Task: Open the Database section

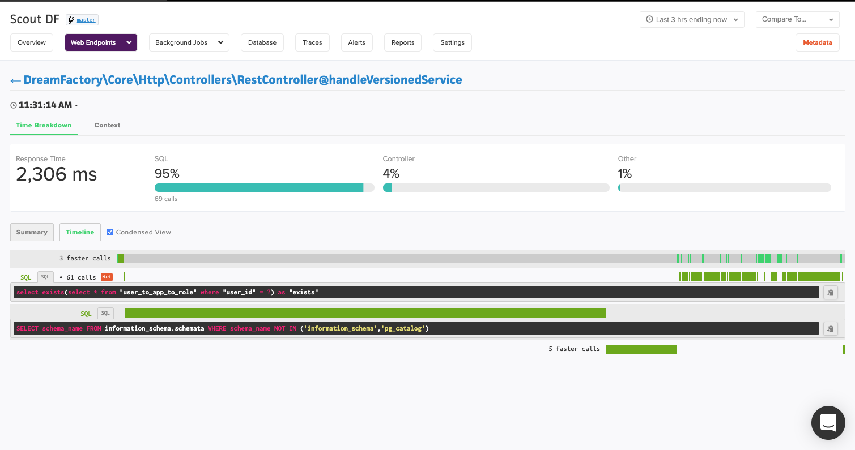Action: (x=262, y=42)
